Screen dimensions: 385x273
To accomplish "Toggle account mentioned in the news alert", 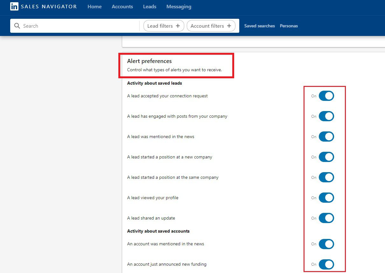I will click(326, 244).
